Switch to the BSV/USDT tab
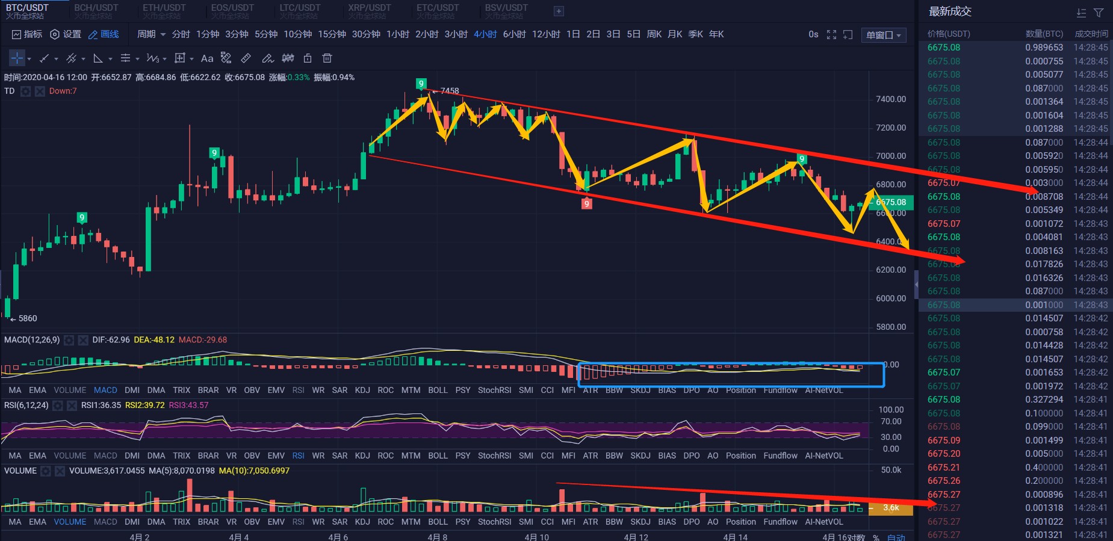1113x541 pixels. [x=506, y=11]
